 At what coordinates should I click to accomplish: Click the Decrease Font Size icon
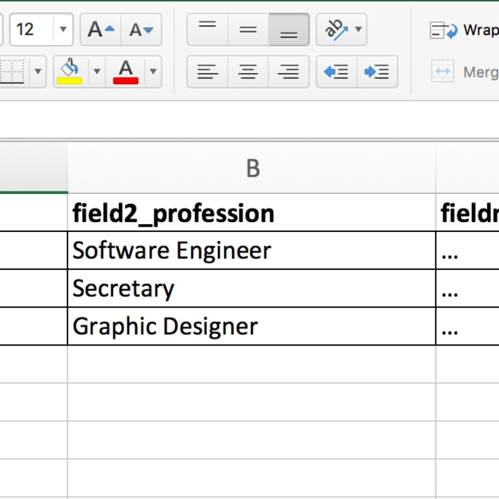140,29
